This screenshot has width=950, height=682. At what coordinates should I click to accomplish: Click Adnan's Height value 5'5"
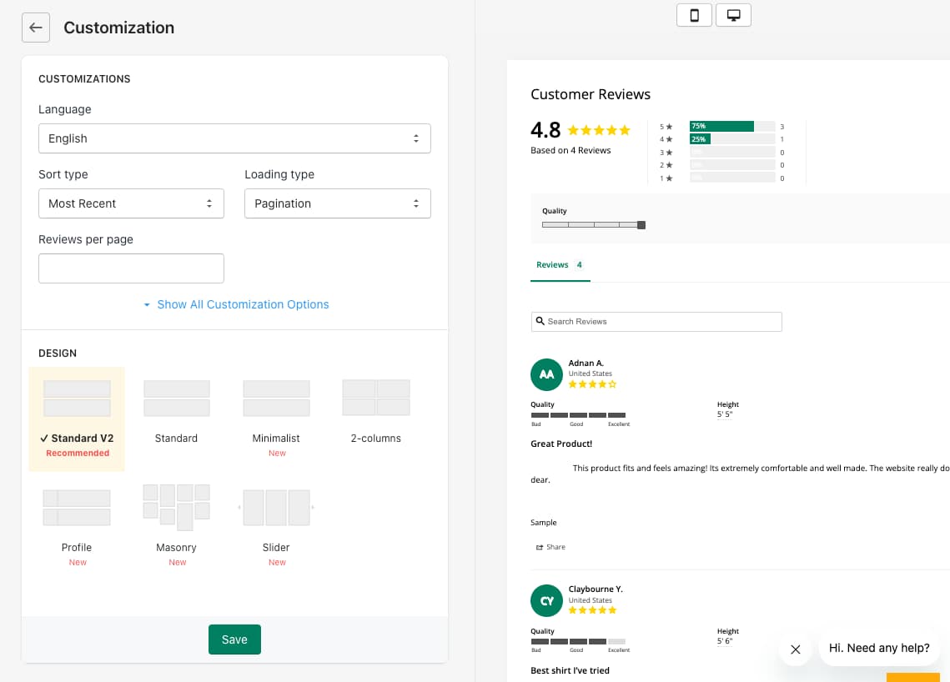(x=726, y=415)
